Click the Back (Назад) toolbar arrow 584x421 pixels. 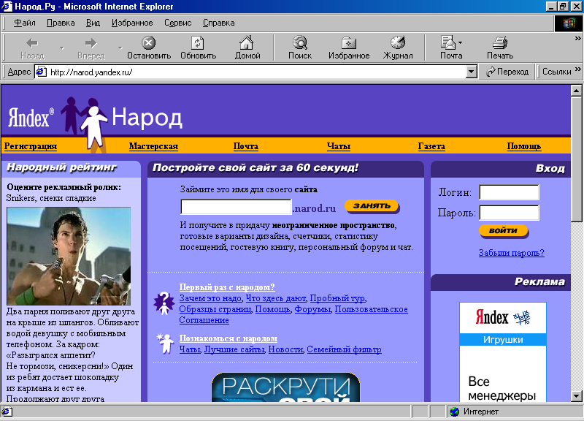(x=32, y=48)
